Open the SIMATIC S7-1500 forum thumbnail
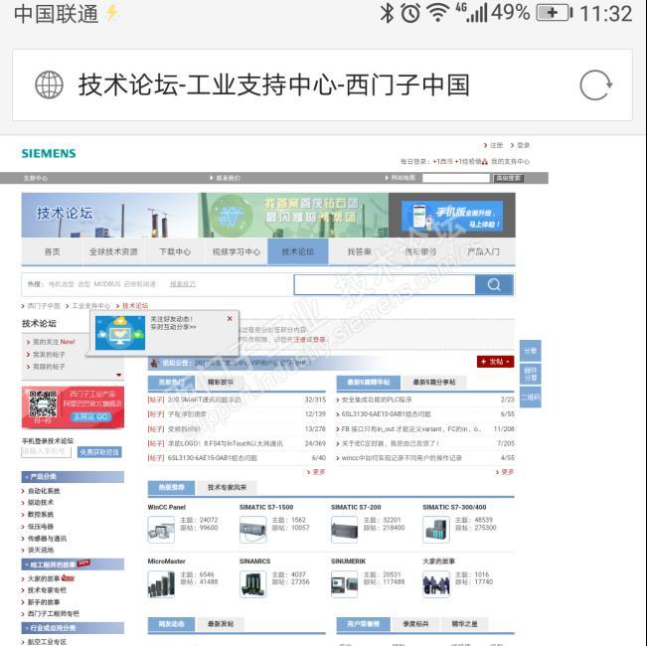Screen dimensions: 647x646 [253, 530]
